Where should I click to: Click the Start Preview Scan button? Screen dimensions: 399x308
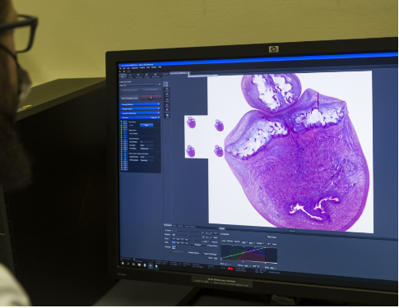pos(130,98)
